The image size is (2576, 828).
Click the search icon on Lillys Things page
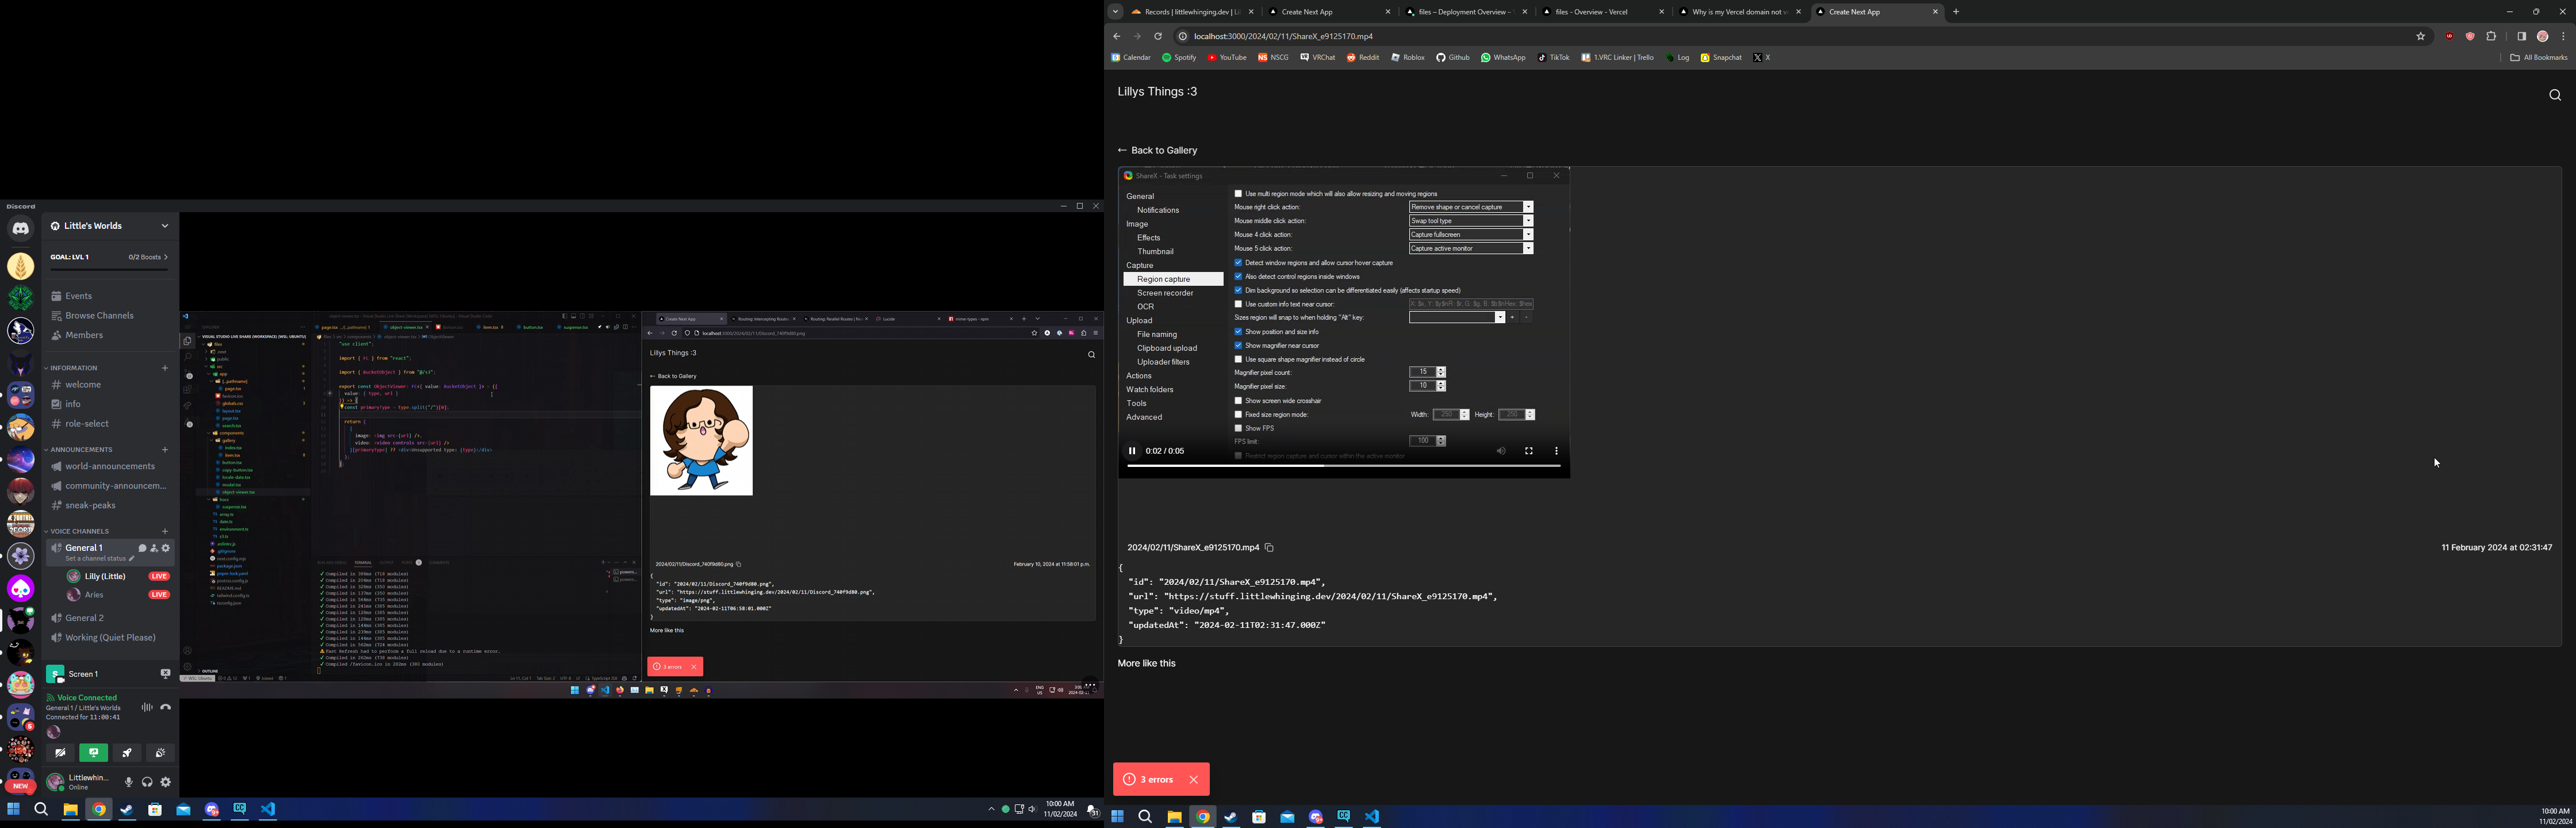point(2554,95)
